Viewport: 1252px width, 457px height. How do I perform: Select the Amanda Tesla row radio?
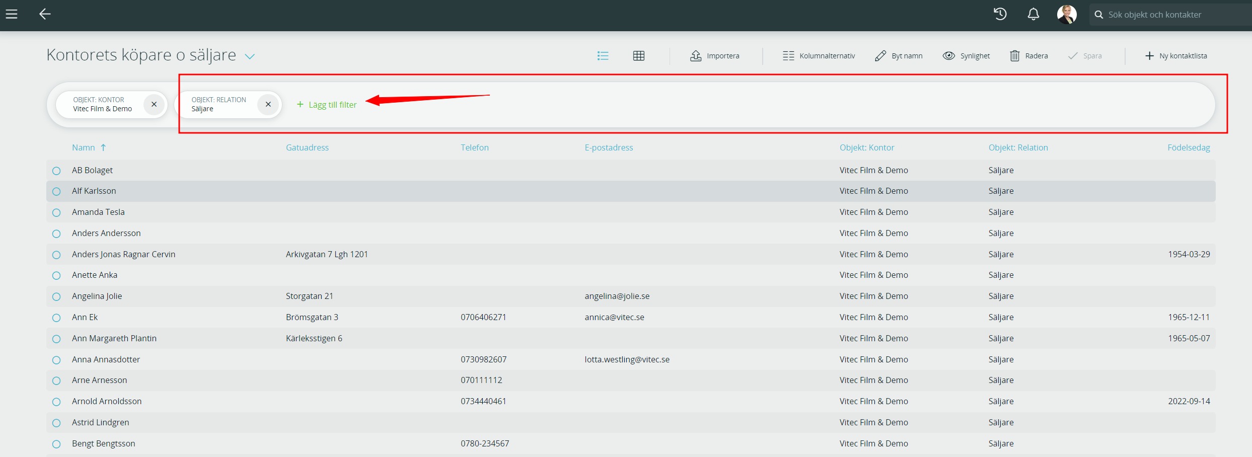coord(56,212)
